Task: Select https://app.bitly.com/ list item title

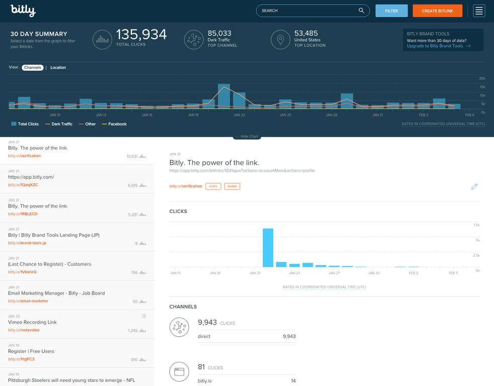Action: click(x=31, y=177)
